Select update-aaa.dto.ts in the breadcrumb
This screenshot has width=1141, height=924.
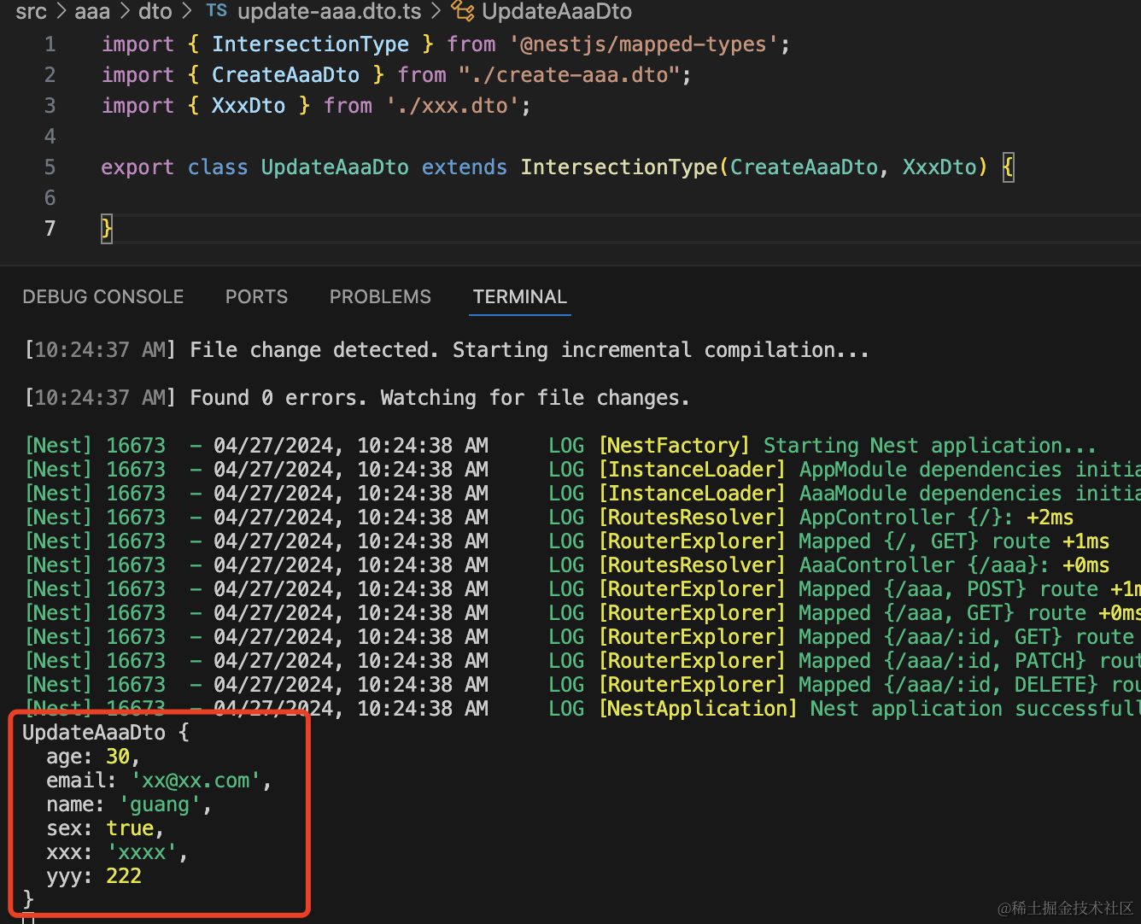pyautogui.click(x=329, y=11)
